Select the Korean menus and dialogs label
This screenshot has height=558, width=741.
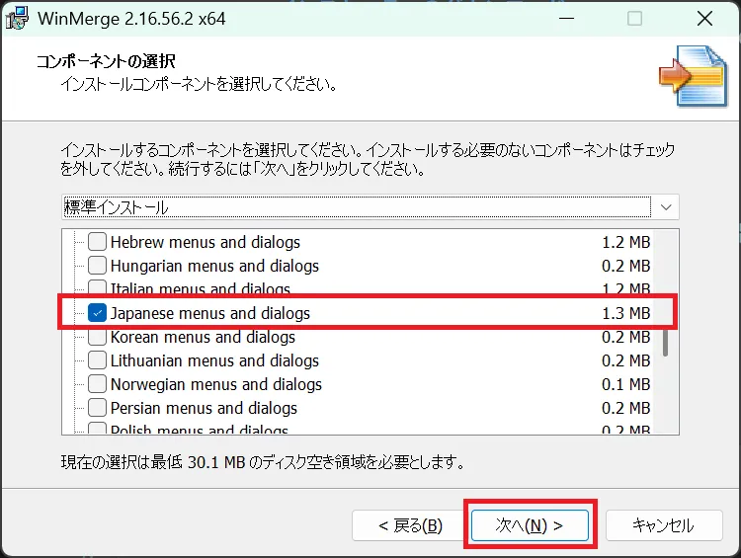(x=203, y=337)
